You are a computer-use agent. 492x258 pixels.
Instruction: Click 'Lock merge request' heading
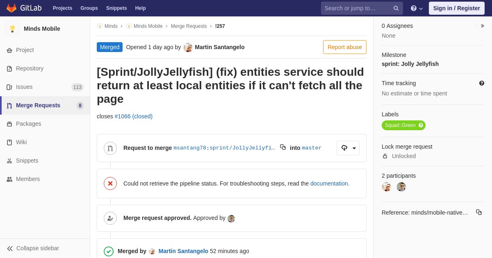(407, 147)
